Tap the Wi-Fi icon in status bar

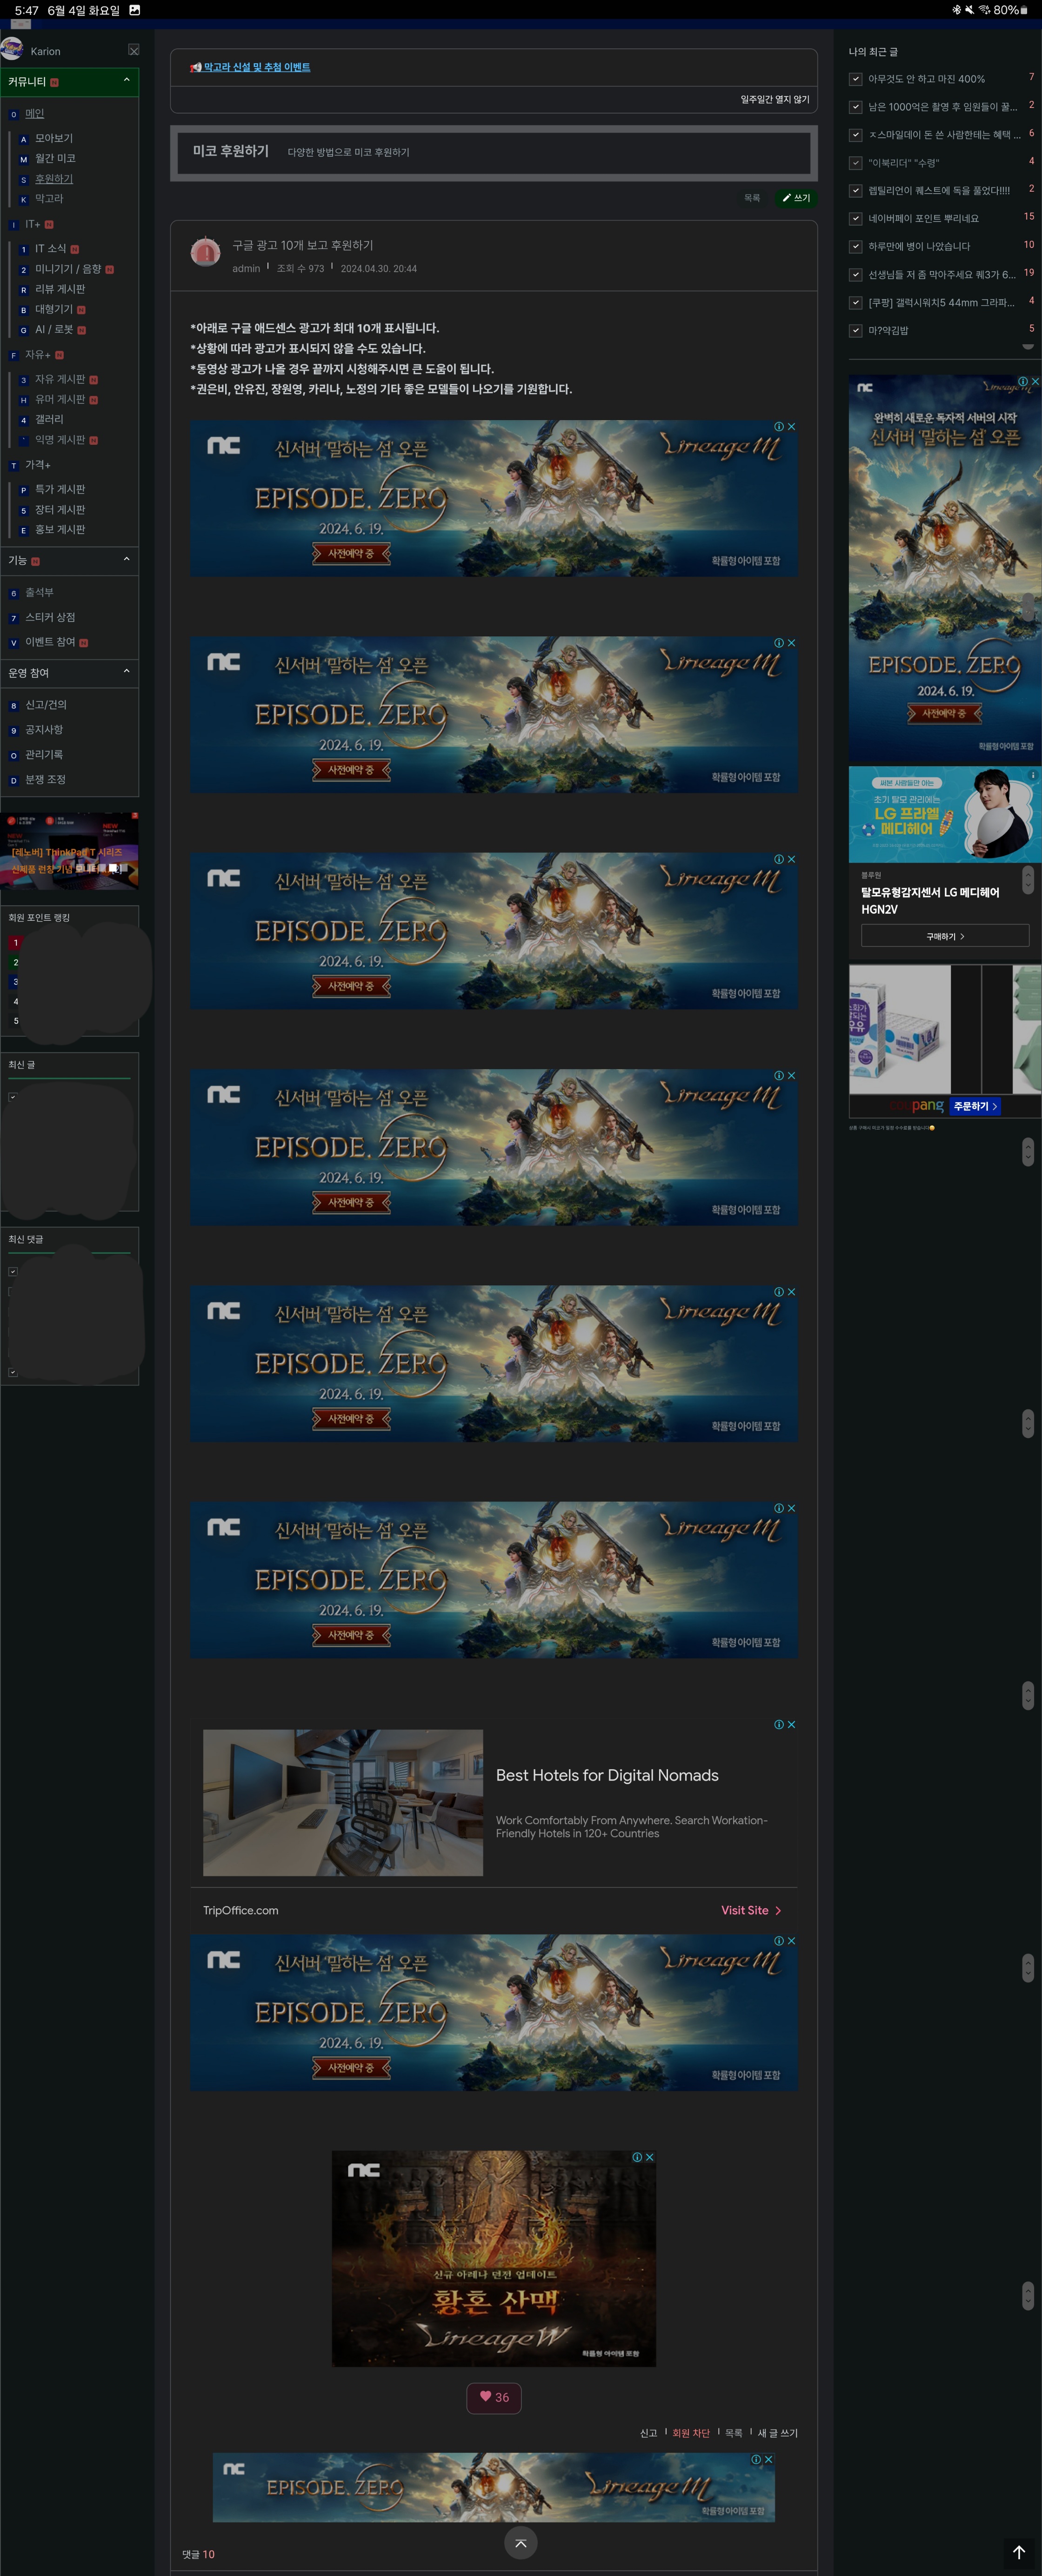click(x=983, y=10)
